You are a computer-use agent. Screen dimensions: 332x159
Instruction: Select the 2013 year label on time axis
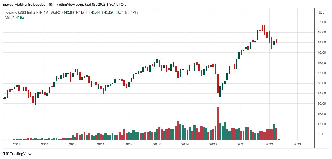click(16, 144)
